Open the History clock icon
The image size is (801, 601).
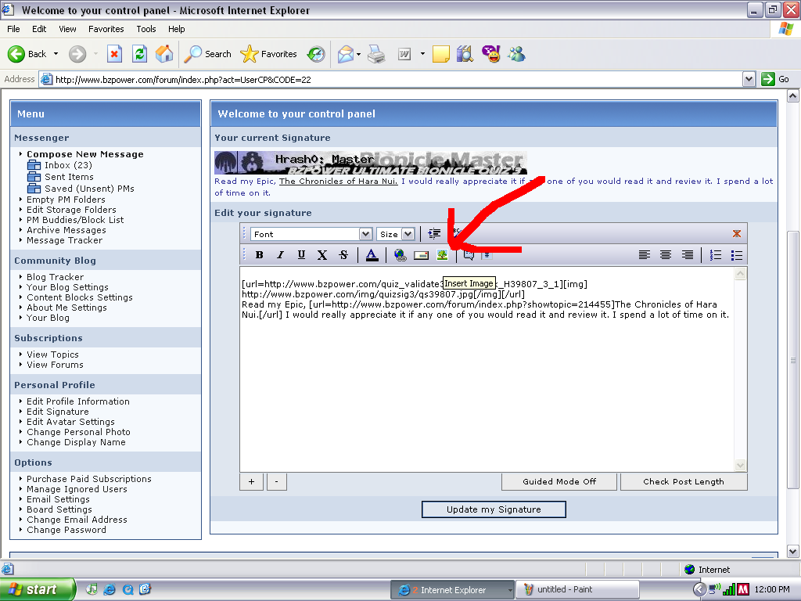pos(316,54)
